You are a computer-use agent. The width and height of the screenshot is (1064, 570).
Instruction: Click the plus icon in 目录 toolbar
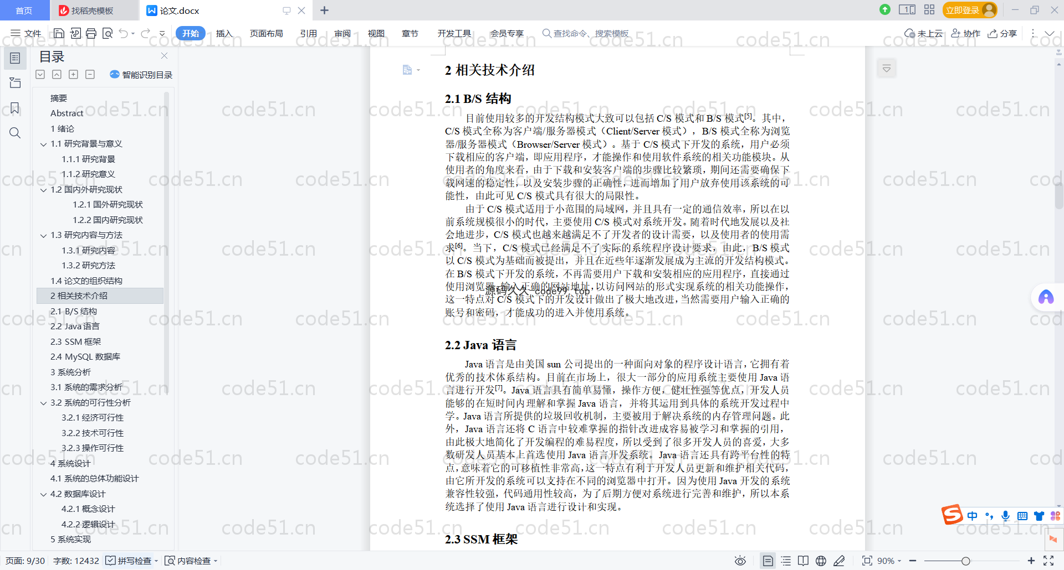73,74
